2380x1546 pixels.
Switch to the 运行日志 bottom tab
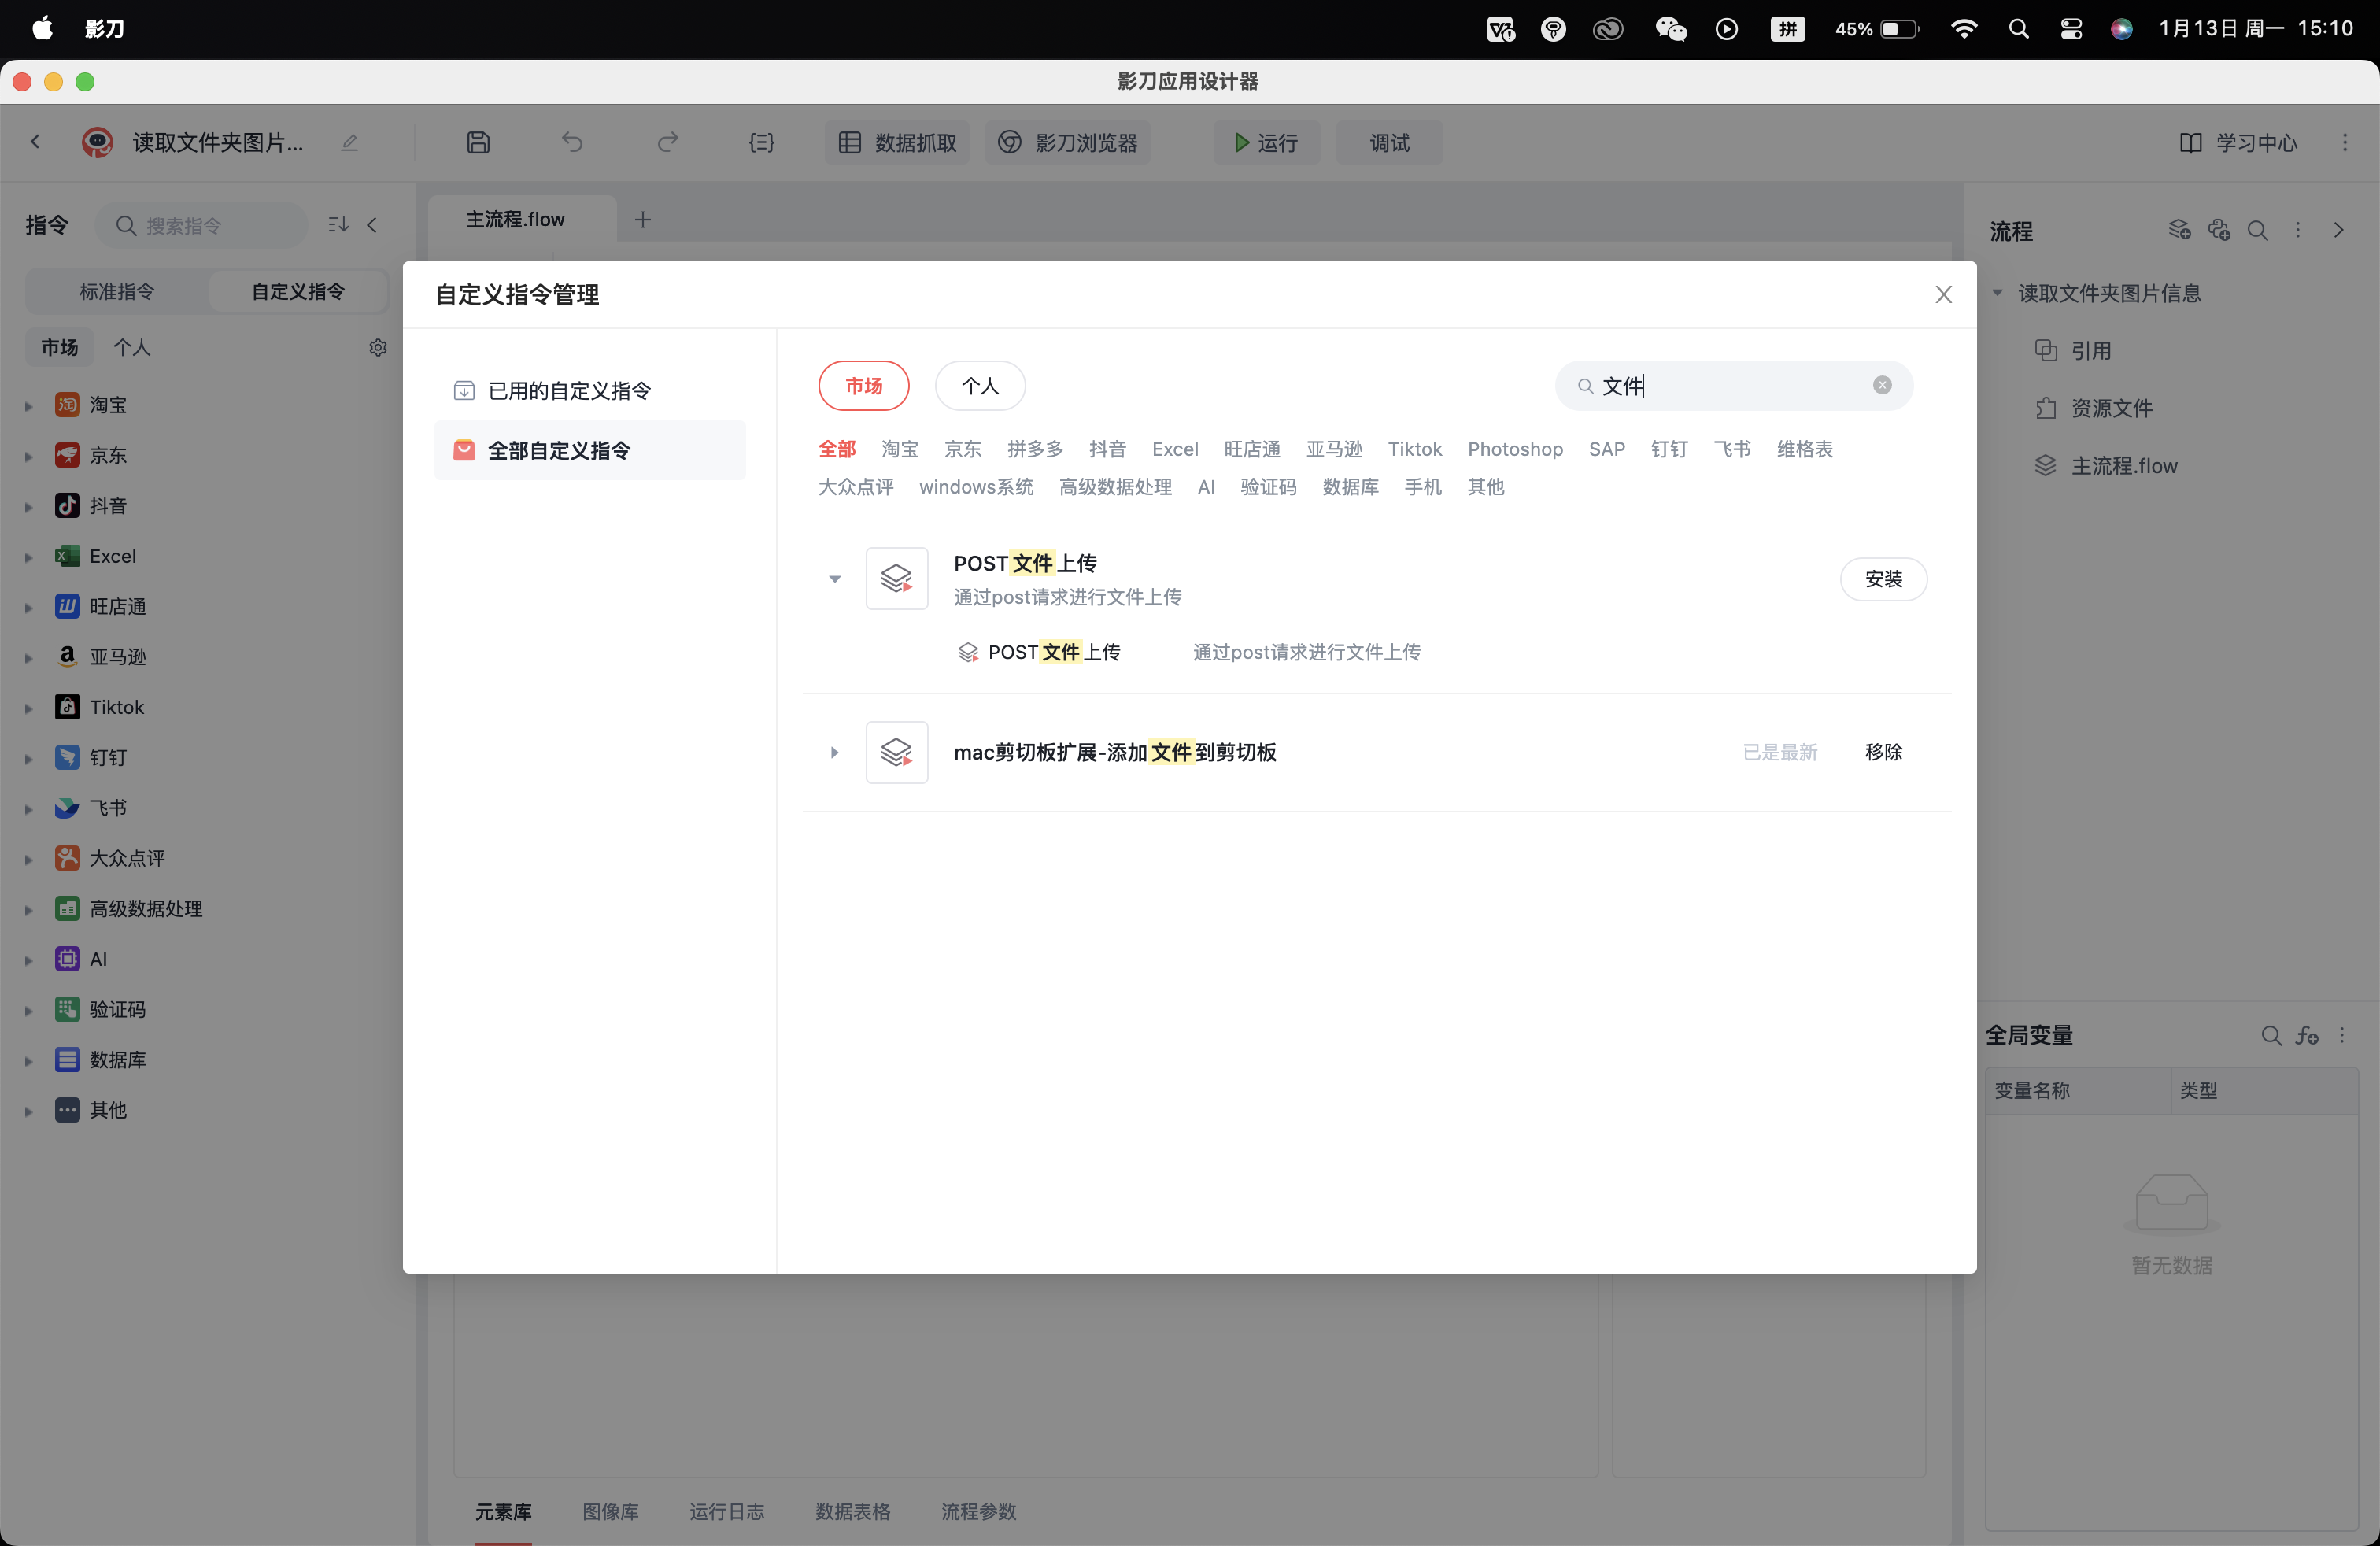(x=726, y=1511)
